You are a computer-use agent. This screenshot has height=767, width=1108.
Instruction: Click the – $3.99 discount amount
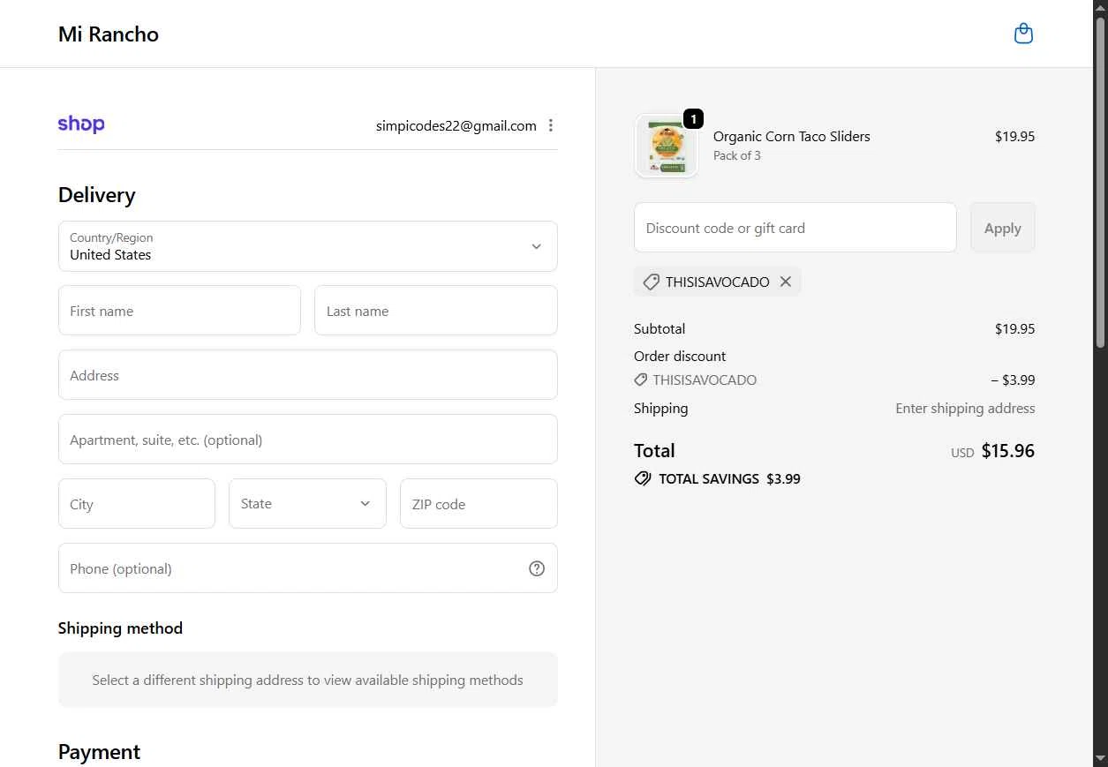pos(1013,380)
